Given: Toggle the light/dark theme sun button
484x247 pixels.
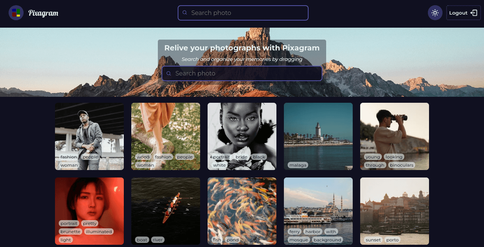Looking at the screenshot, I should coord(435,13).
